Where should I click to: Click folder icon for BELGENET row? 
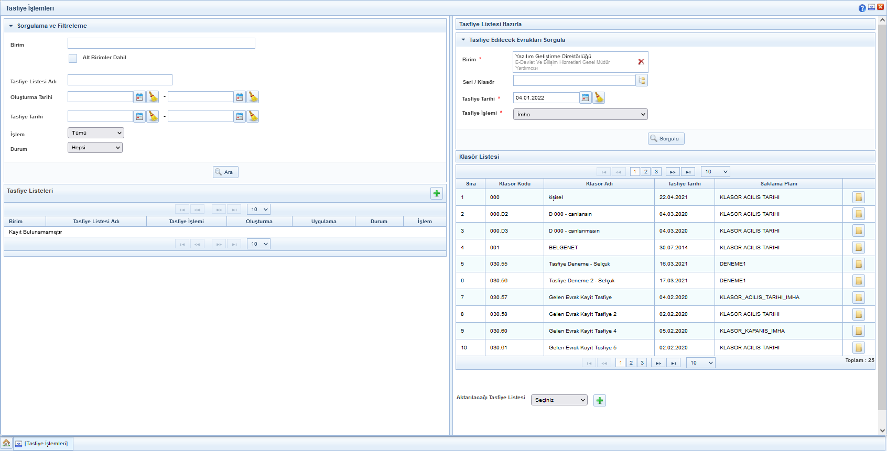[x=858, y=247]
